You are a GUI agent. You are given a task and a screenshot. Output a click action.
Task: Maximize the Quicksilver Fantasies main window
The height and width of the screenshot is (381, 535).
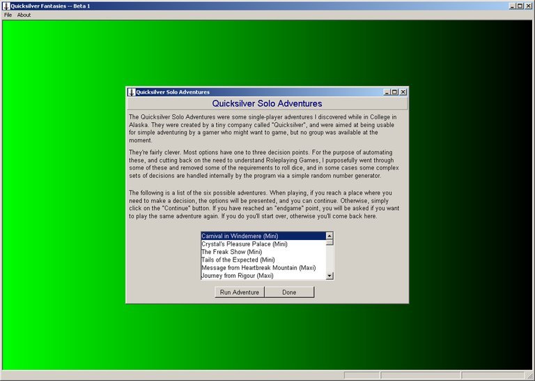(520, 6)
